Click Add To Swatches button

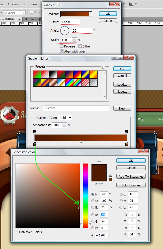tap(131, 176)
